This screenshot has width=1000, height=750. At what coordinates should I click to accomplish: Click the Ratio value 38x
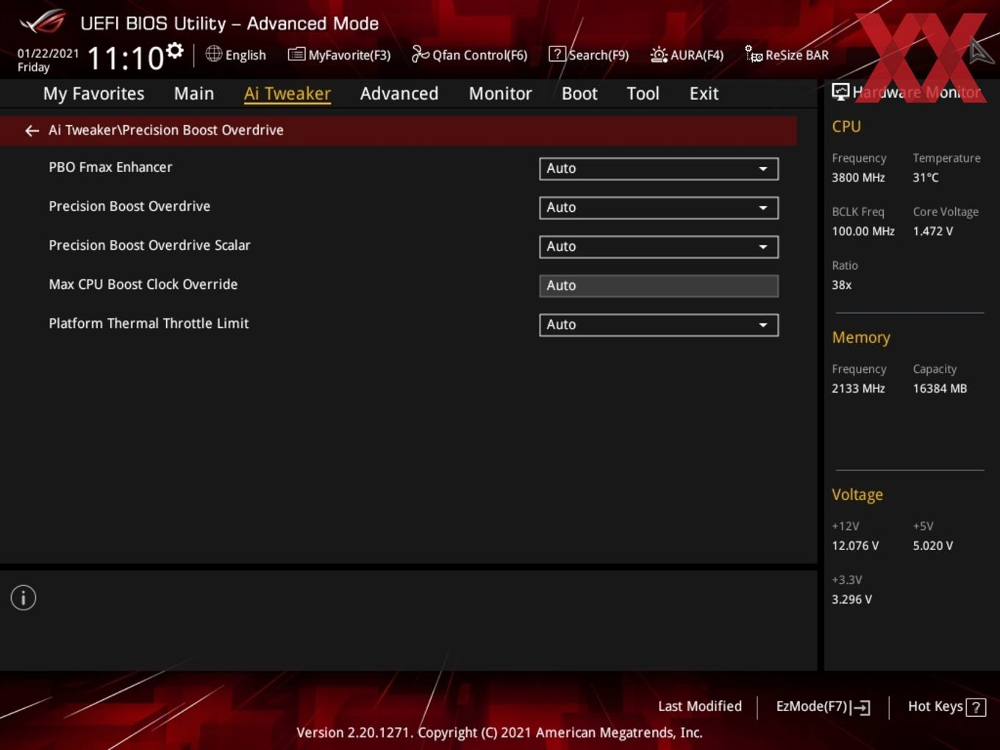[841, 285]
